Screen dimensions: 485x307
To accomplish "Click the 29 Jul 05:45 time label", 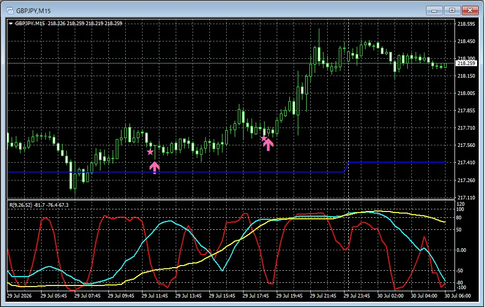I will 54,295.
